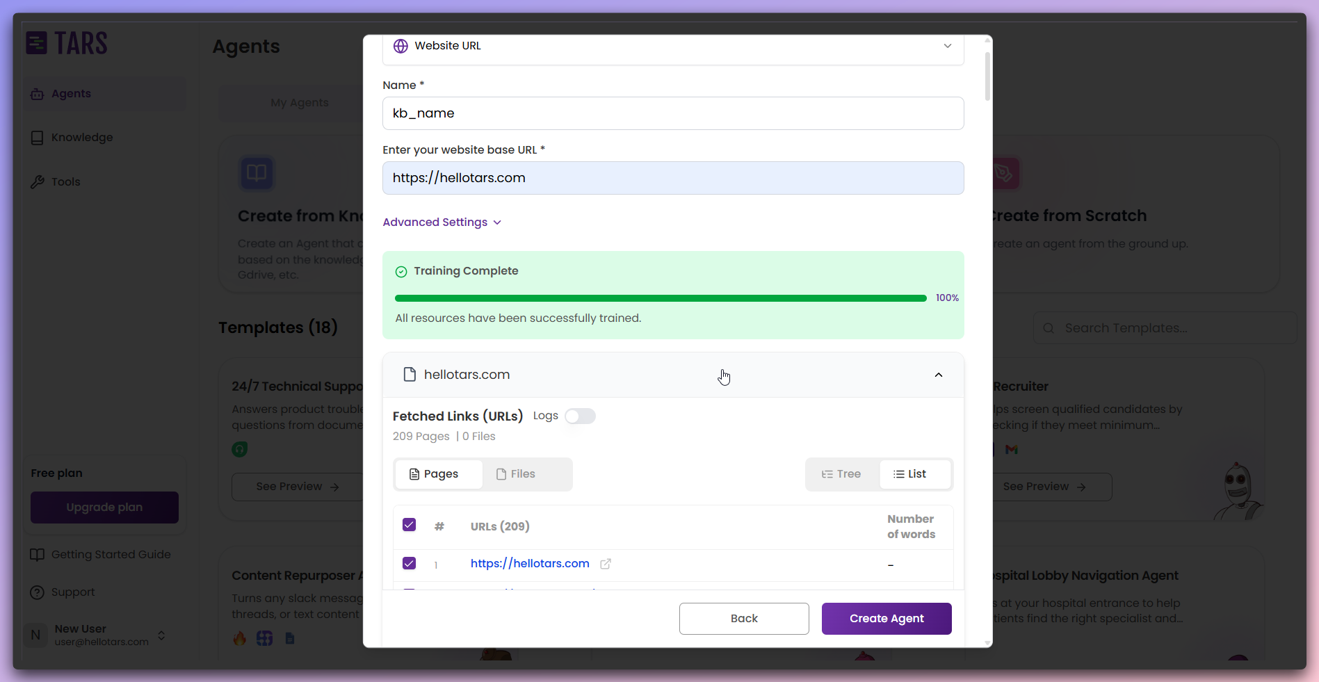Switch to Tree view

tap(842, 474)
